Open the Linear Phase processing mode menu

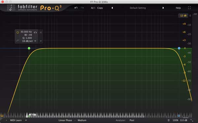coord(65,120)
